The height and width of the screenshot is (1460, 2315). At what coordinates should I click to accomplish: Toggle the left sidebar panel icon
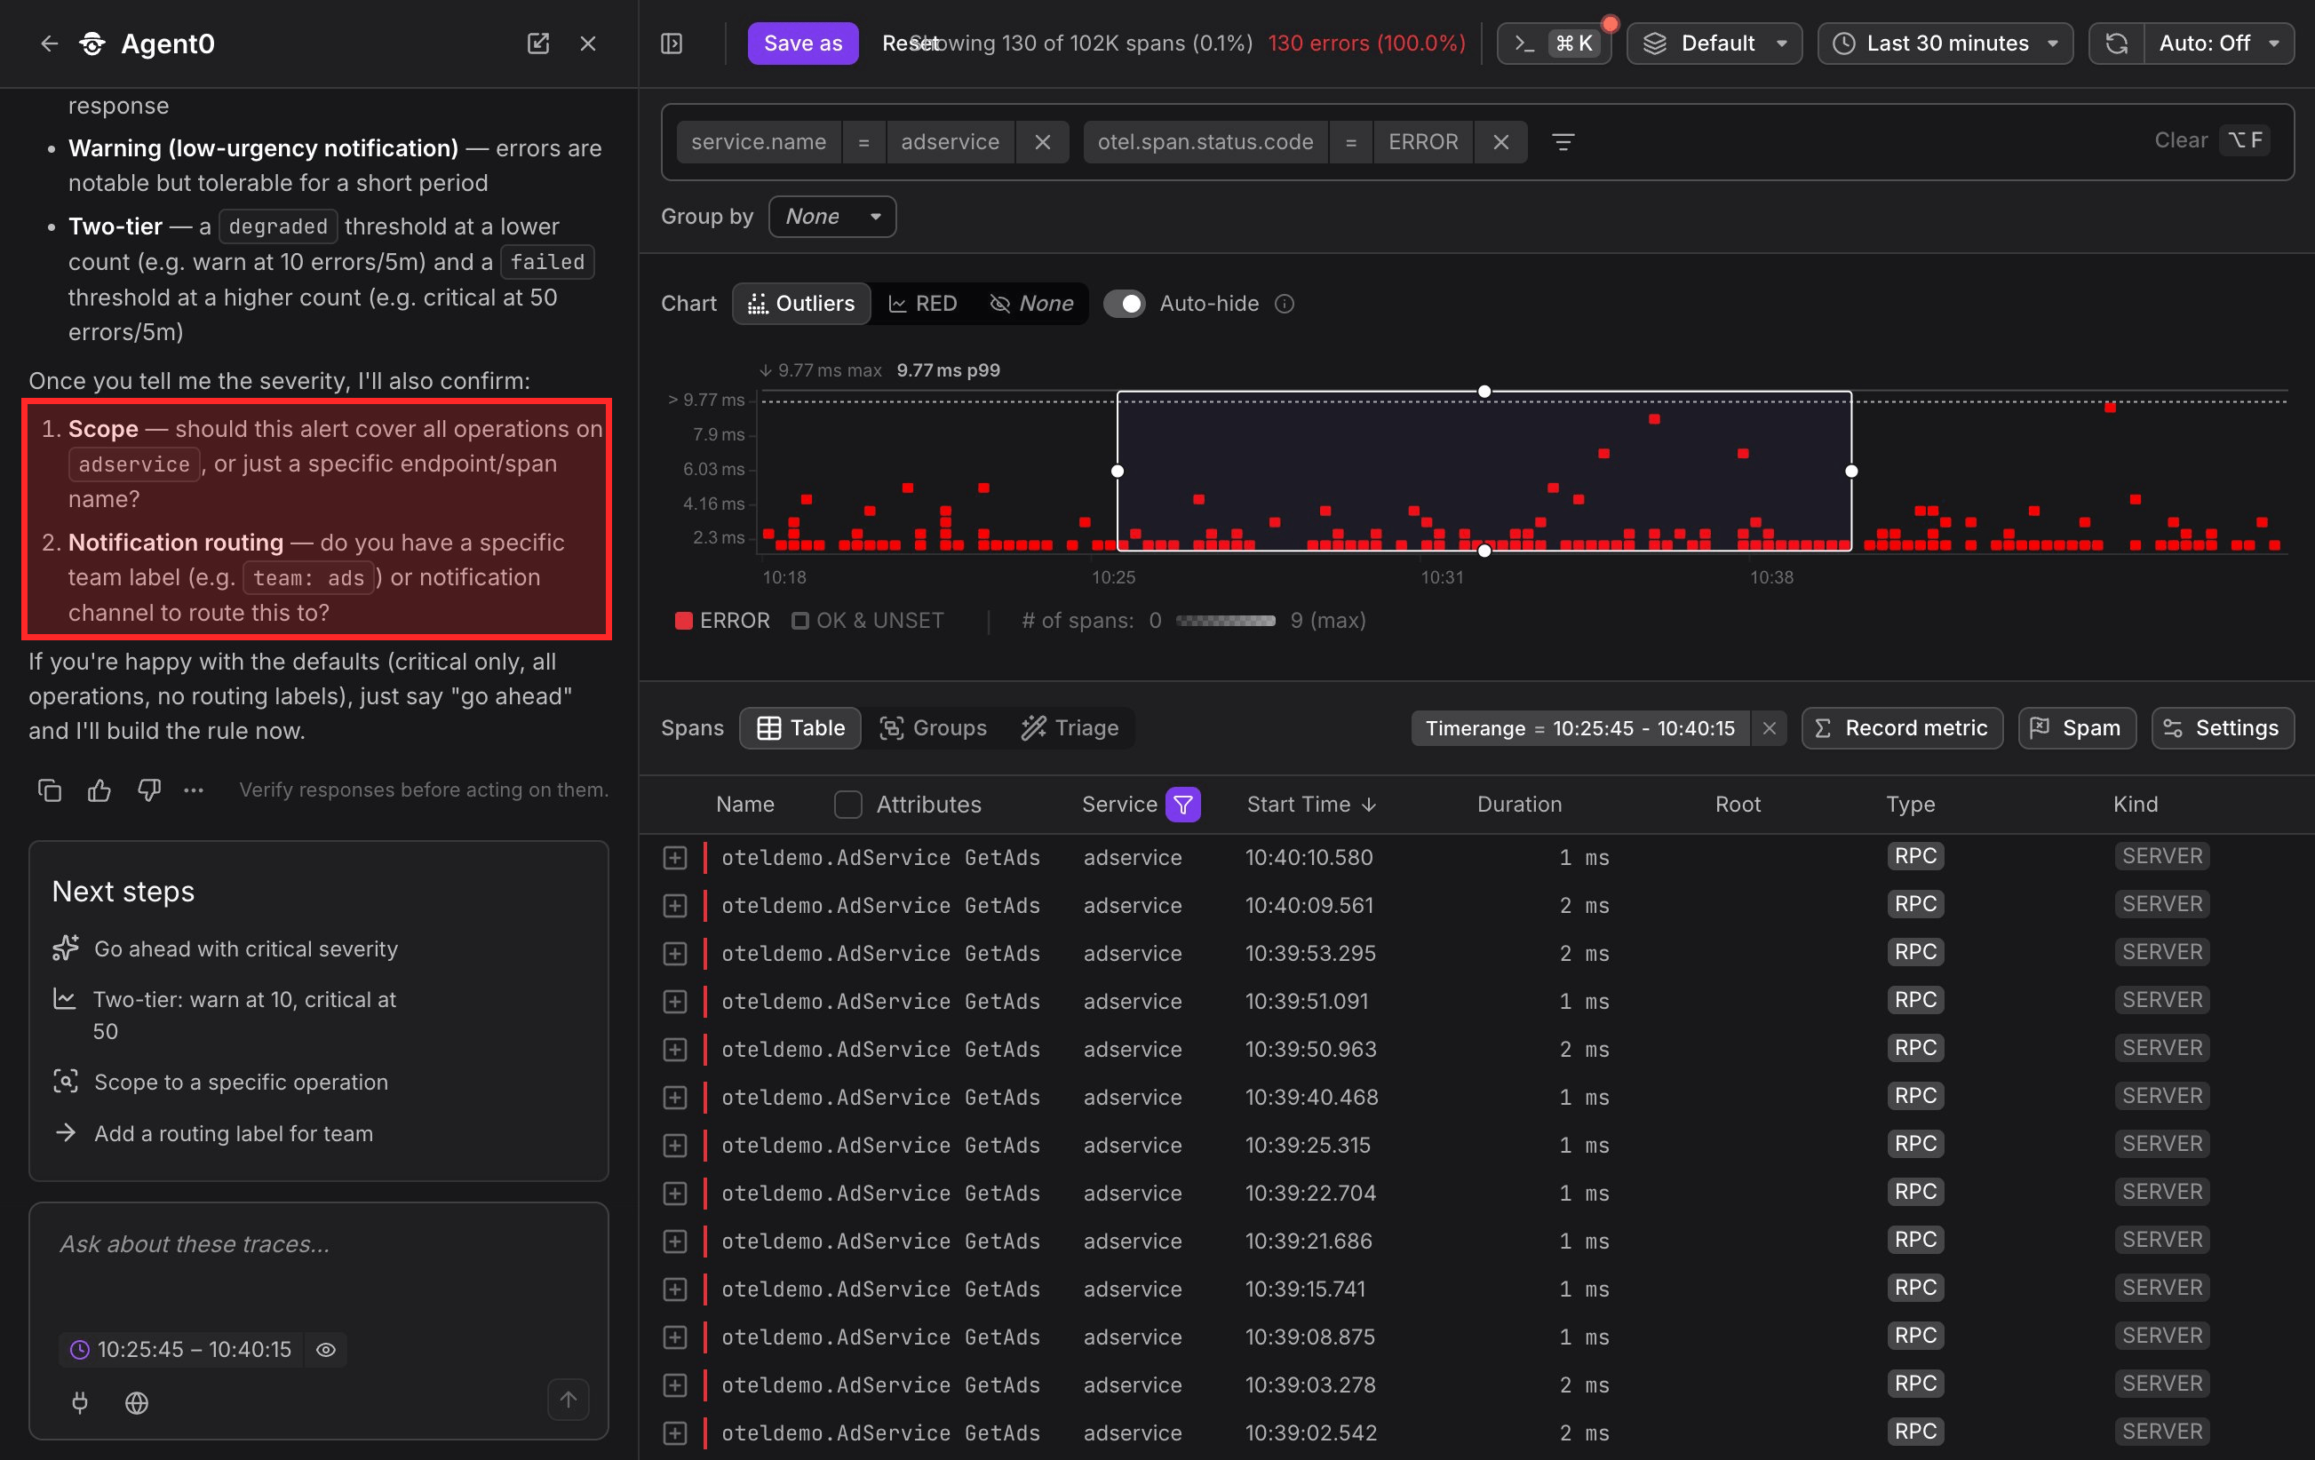(672, 44)
